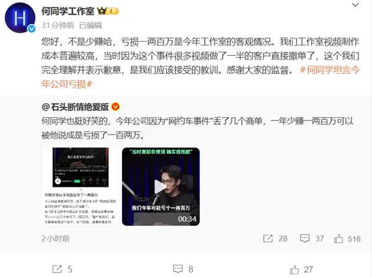The width and height of the screenshot is (372, 278).
Task: Open the quoted post text body
Action: click(197, 128)
